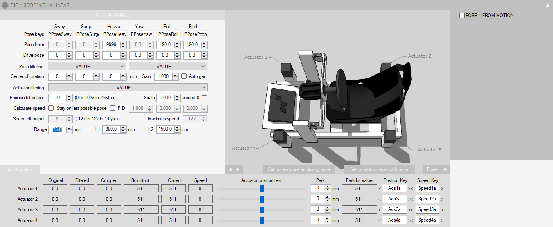
Task: Tick the Calculate speed checkbox
Action: [x=51, y=108]
